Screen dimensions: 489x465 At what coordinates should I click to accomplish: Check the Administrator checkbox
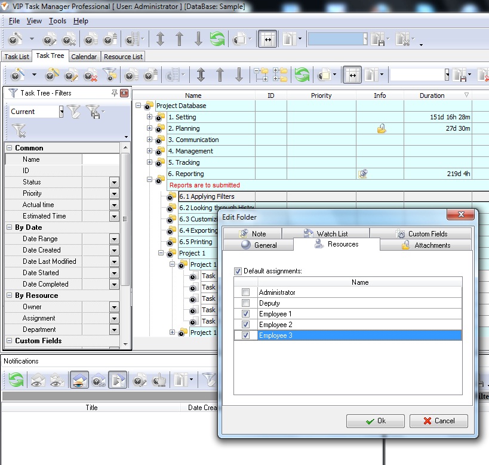245,292
